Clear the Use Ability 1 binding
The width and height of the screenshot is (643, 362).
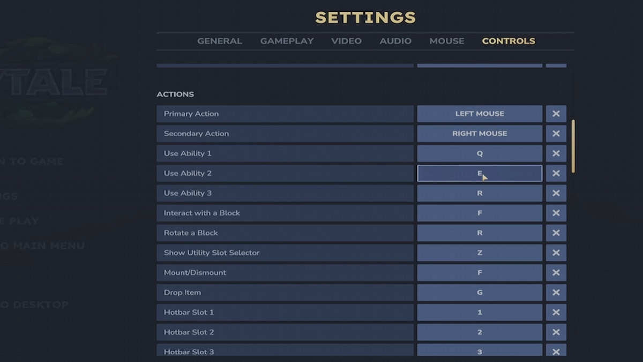pyautogui.click(x=556, y=153)
